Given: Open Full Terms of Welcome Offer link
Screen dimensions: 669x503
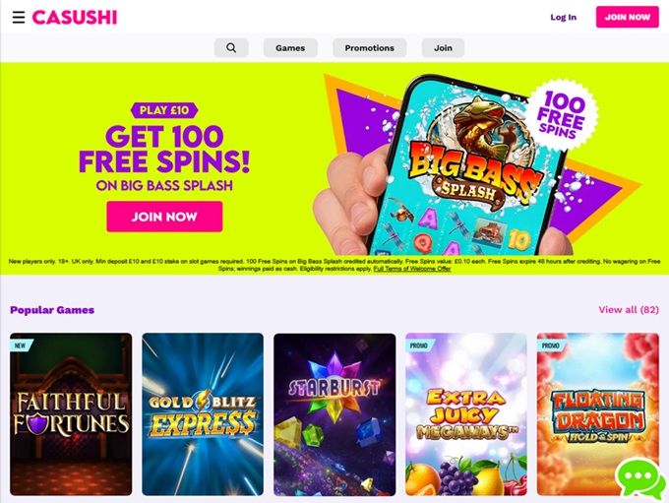Looking at the screenshot, I should pyautogui.click(x=412, y=269).
